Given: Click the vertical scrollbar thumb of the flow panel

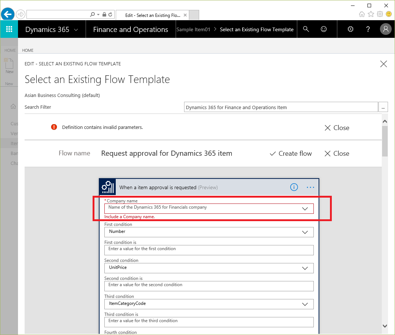Looking at the screenshot, I should coord(385,141).
